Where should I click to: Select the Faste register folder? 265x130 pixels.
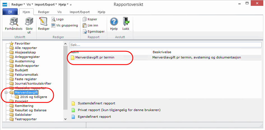tap(23, 79)
